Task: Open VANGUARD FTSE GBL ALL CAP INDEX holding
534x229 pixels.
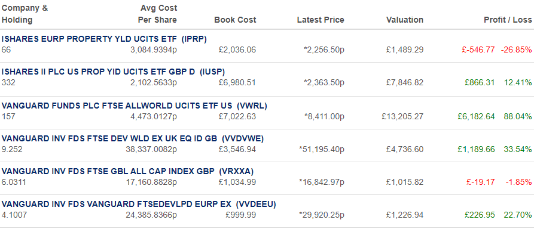Action: [x=128, y=171]
